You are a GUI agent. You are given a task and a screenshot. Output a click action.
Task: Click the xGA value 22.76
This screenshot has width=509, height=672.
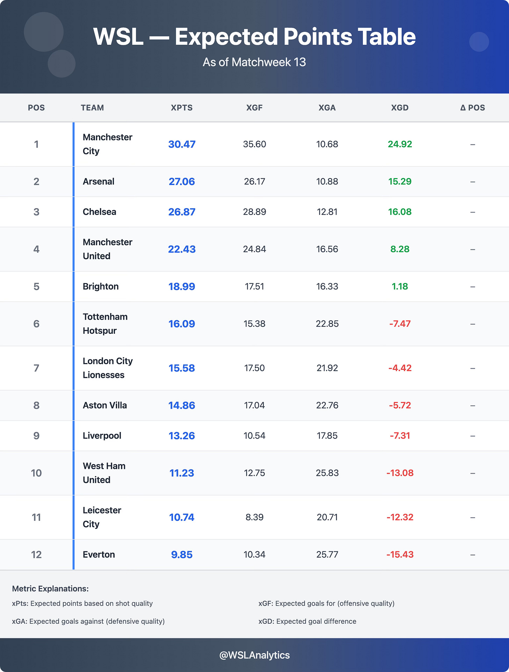[327, 405]
